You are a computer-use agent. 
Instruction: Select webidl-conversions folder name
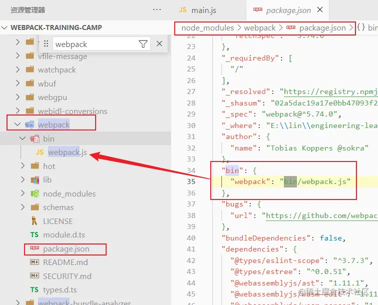[73, 111]
